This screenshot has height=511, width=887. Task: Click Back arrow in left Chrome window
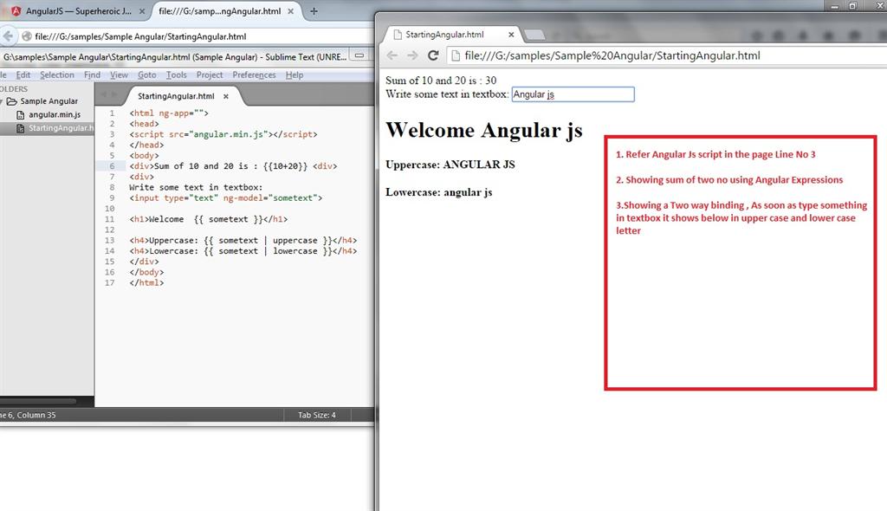(8, 36)
